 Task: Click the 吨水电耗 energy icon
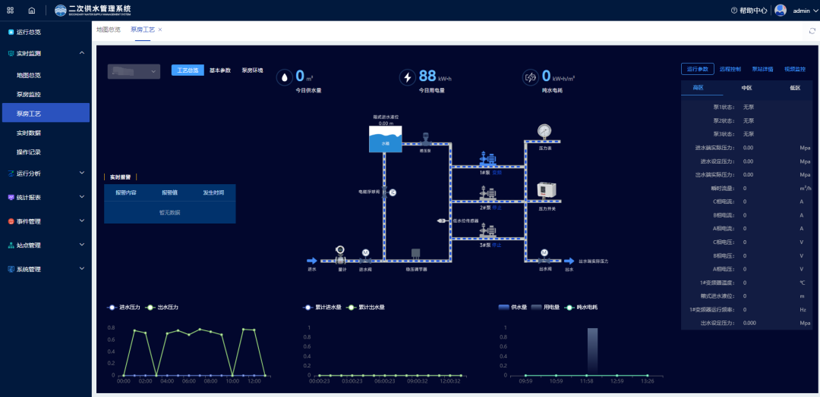(x=530, y=77)
